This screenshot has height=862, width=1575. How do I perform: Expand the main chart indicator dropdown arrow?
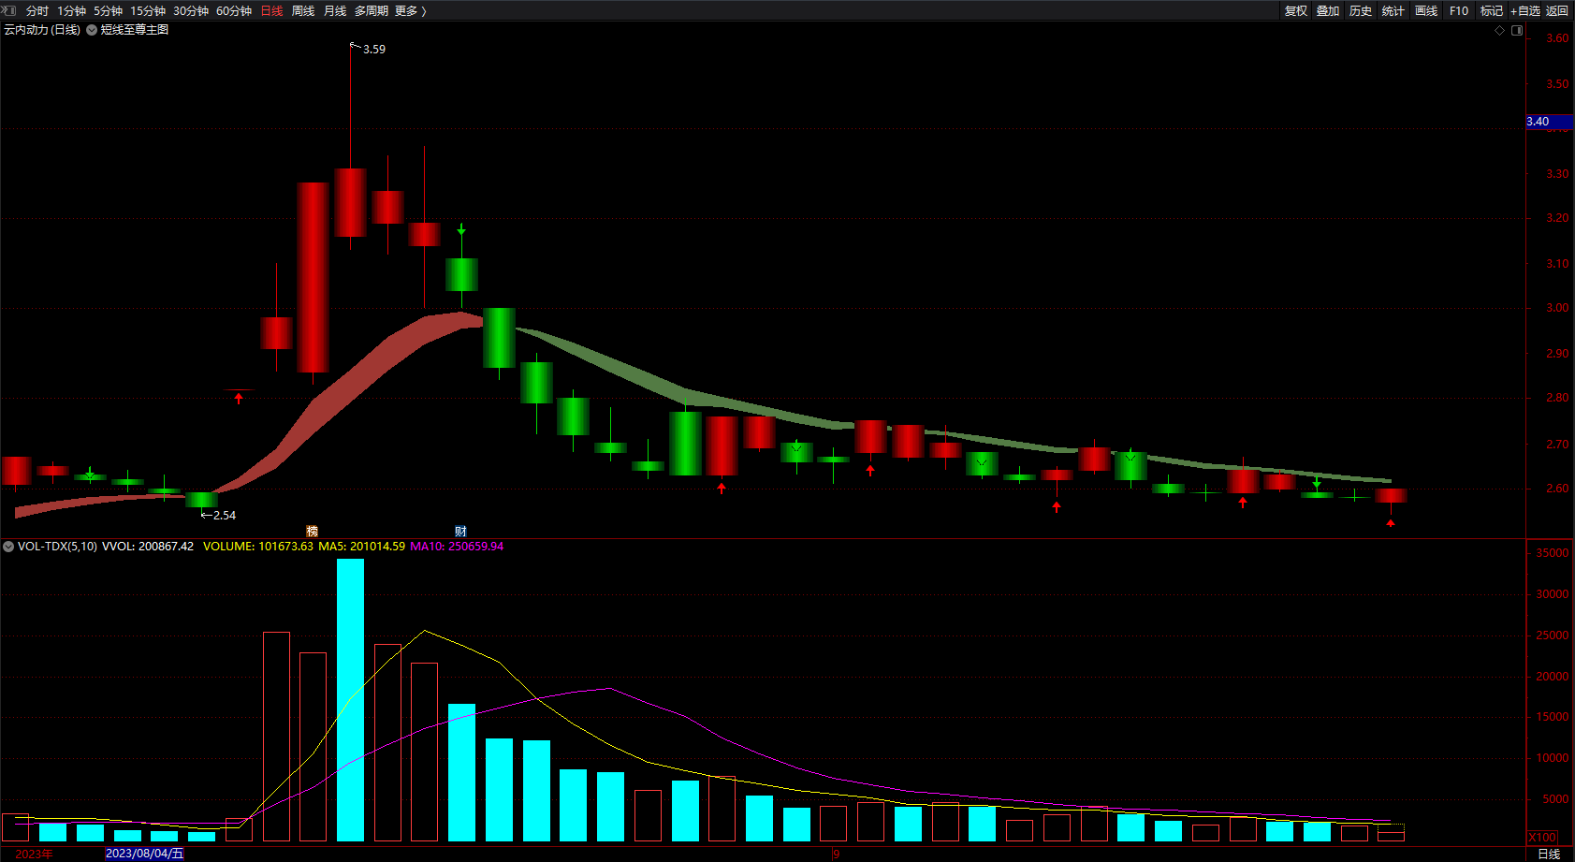click(92, 30)
